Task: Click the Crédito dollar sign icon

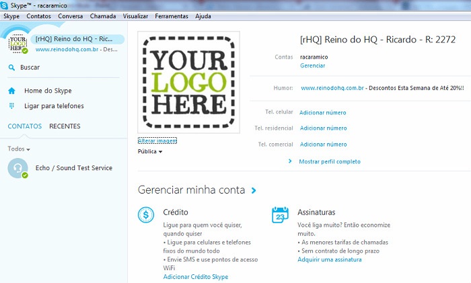Action: pyautogui.click(x=146, y=215)
